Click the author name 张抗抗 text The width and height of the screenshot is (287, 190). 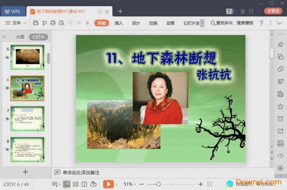(214, 75)
